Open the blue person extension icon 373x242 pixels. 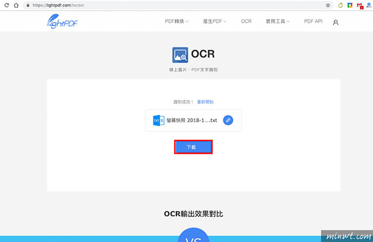coord(369,5)
